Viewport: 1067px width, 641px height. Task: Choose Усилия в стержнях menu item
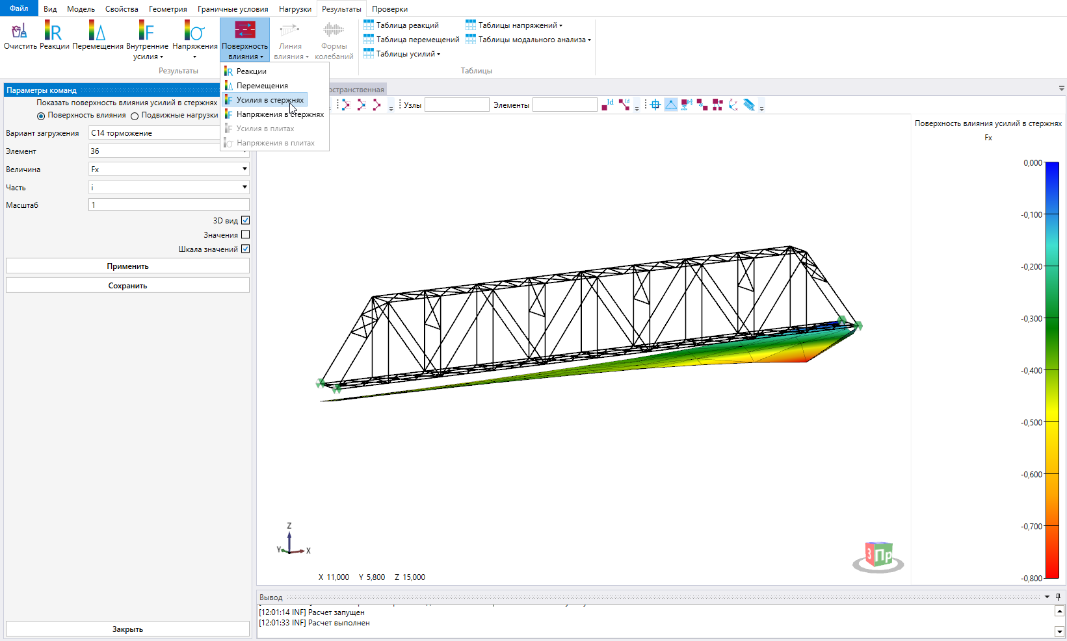(x=265, y=100)
